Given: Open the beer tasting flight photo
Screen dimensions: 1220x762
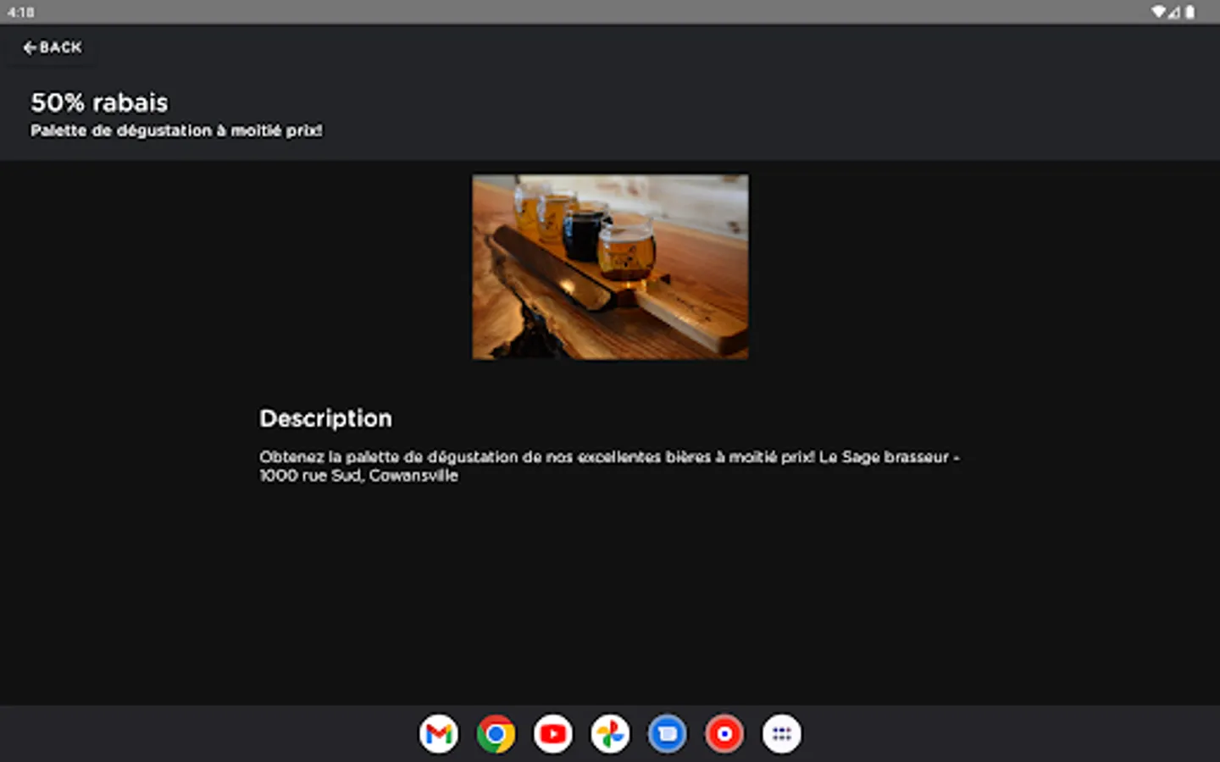Looking at the screenshot, I should pyautogui.click(x=610, y=267).
